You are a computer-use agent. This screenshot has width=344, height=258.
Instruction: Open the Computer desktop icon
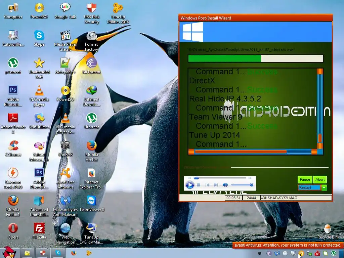coord(13,11)
